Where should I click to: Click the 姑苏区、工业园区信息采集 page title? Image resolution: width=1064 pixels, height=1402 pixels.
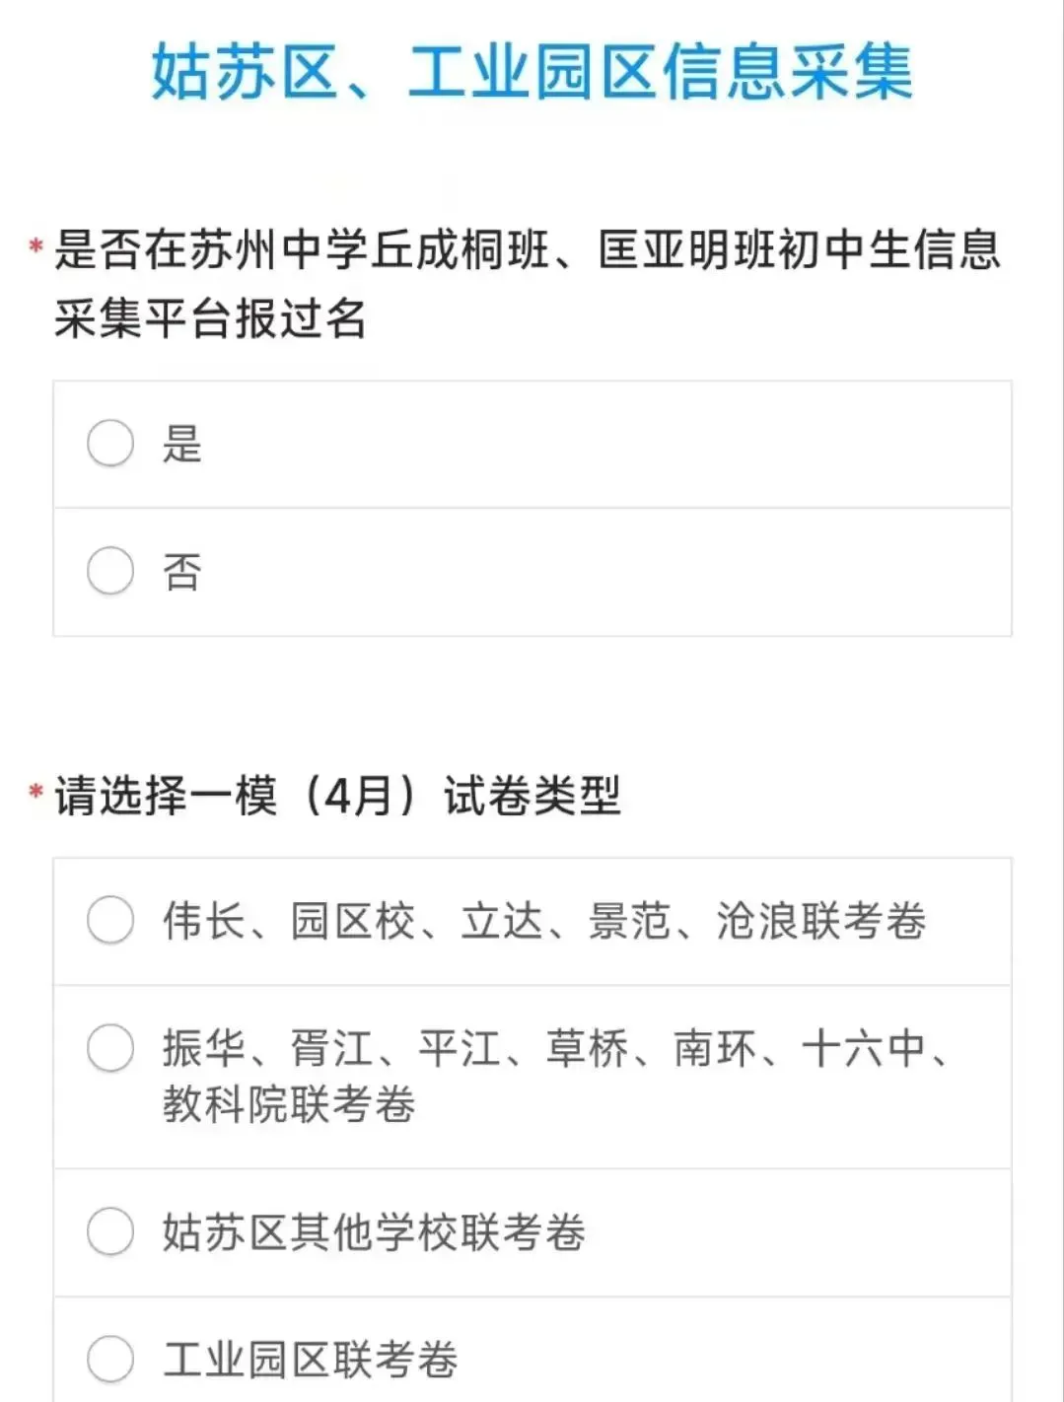pyautogui.click(x=532, y=72)
